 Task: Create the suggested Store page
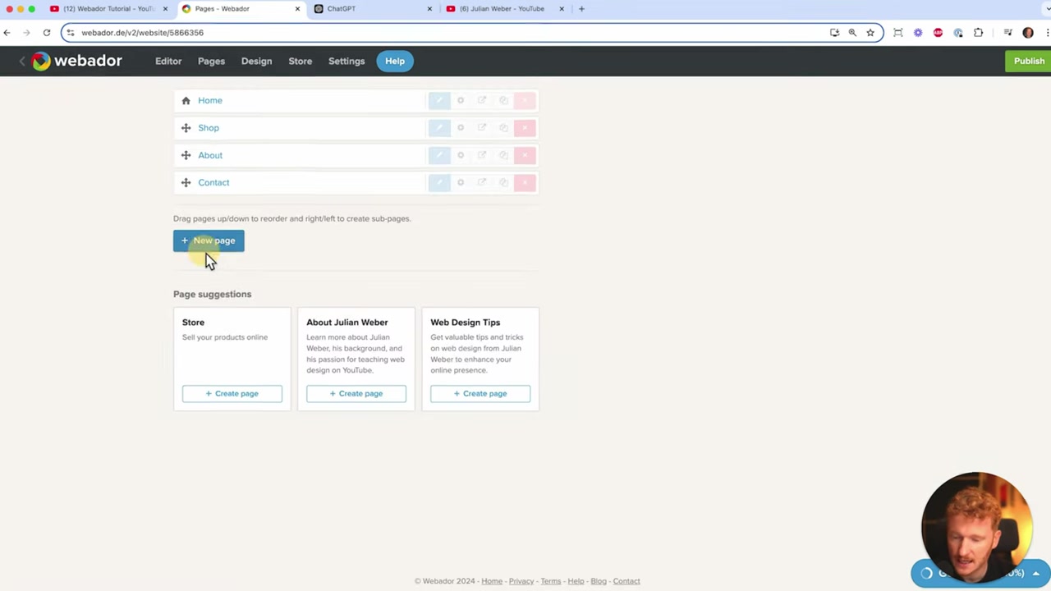(x=232, y=393)
